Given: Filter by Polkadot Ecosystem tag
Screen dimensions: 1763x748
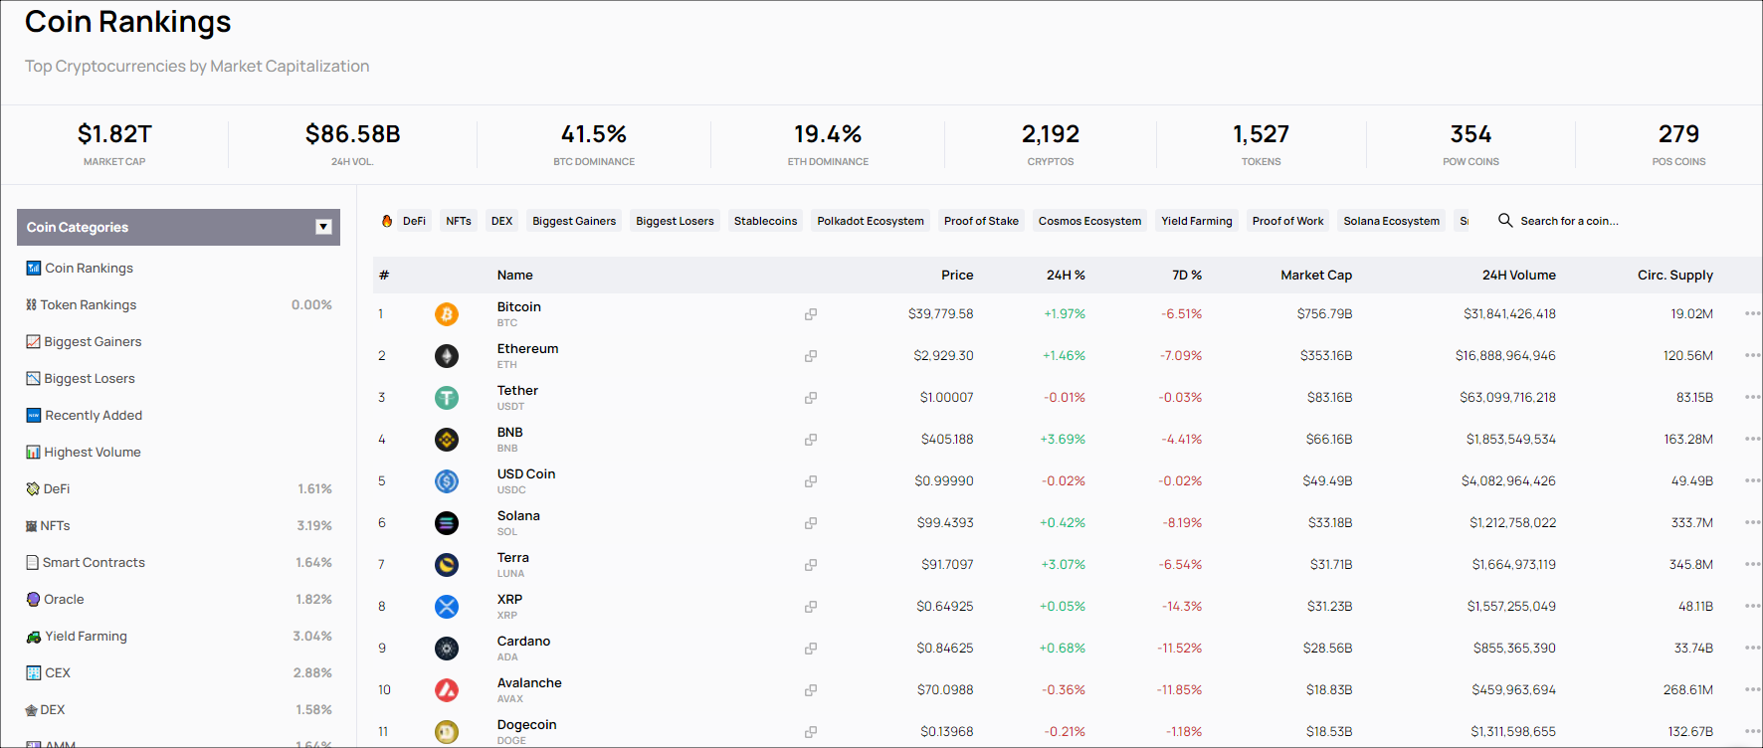Looking at the screenshot, I should tap(871, 221).
